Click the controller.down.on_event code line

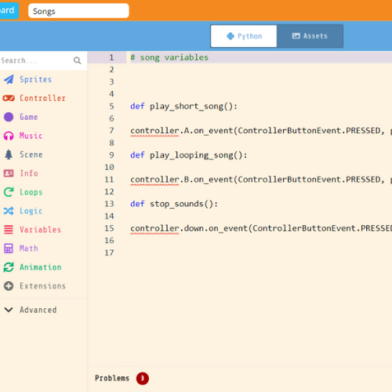pos(261,228)
